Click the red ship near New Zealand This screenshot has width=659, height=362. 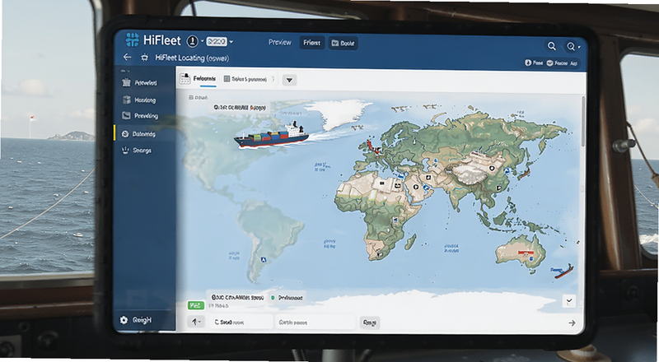coord(563,271)
